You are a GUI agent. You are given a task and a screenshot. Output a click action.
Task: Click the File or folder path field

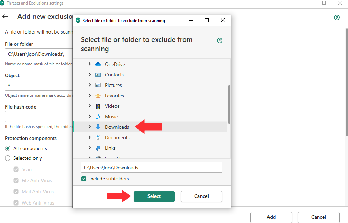(39, 54)
